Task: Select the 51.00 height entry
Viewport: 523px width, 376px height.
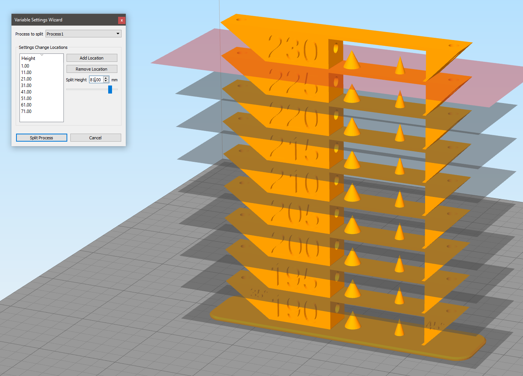Action: [26, 98]
